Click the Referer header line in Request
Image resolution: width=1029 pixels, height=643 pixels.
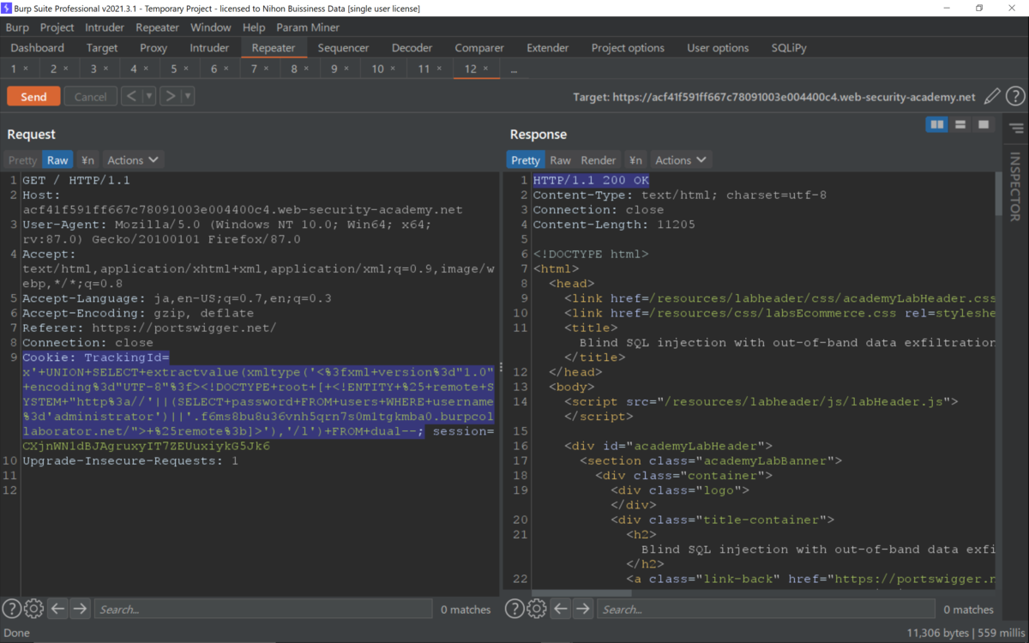[x=149, y=328]
